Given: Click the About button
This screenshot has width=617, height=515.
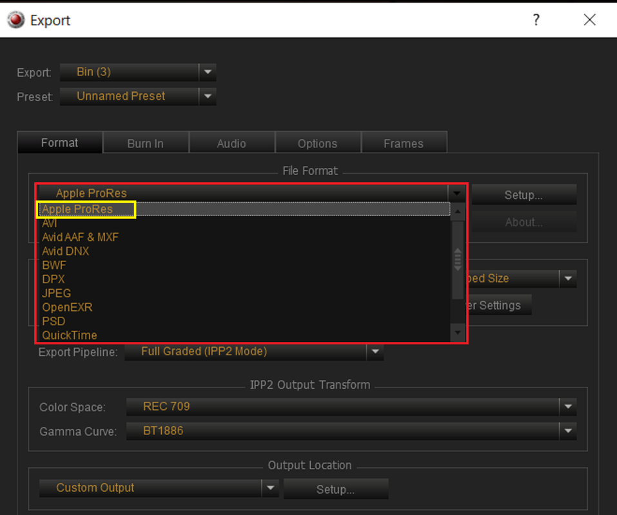Looking at the screenshot, I should point(524,222).
